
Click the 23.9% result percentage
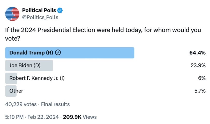pyautogui.click(x=198, y=65)
